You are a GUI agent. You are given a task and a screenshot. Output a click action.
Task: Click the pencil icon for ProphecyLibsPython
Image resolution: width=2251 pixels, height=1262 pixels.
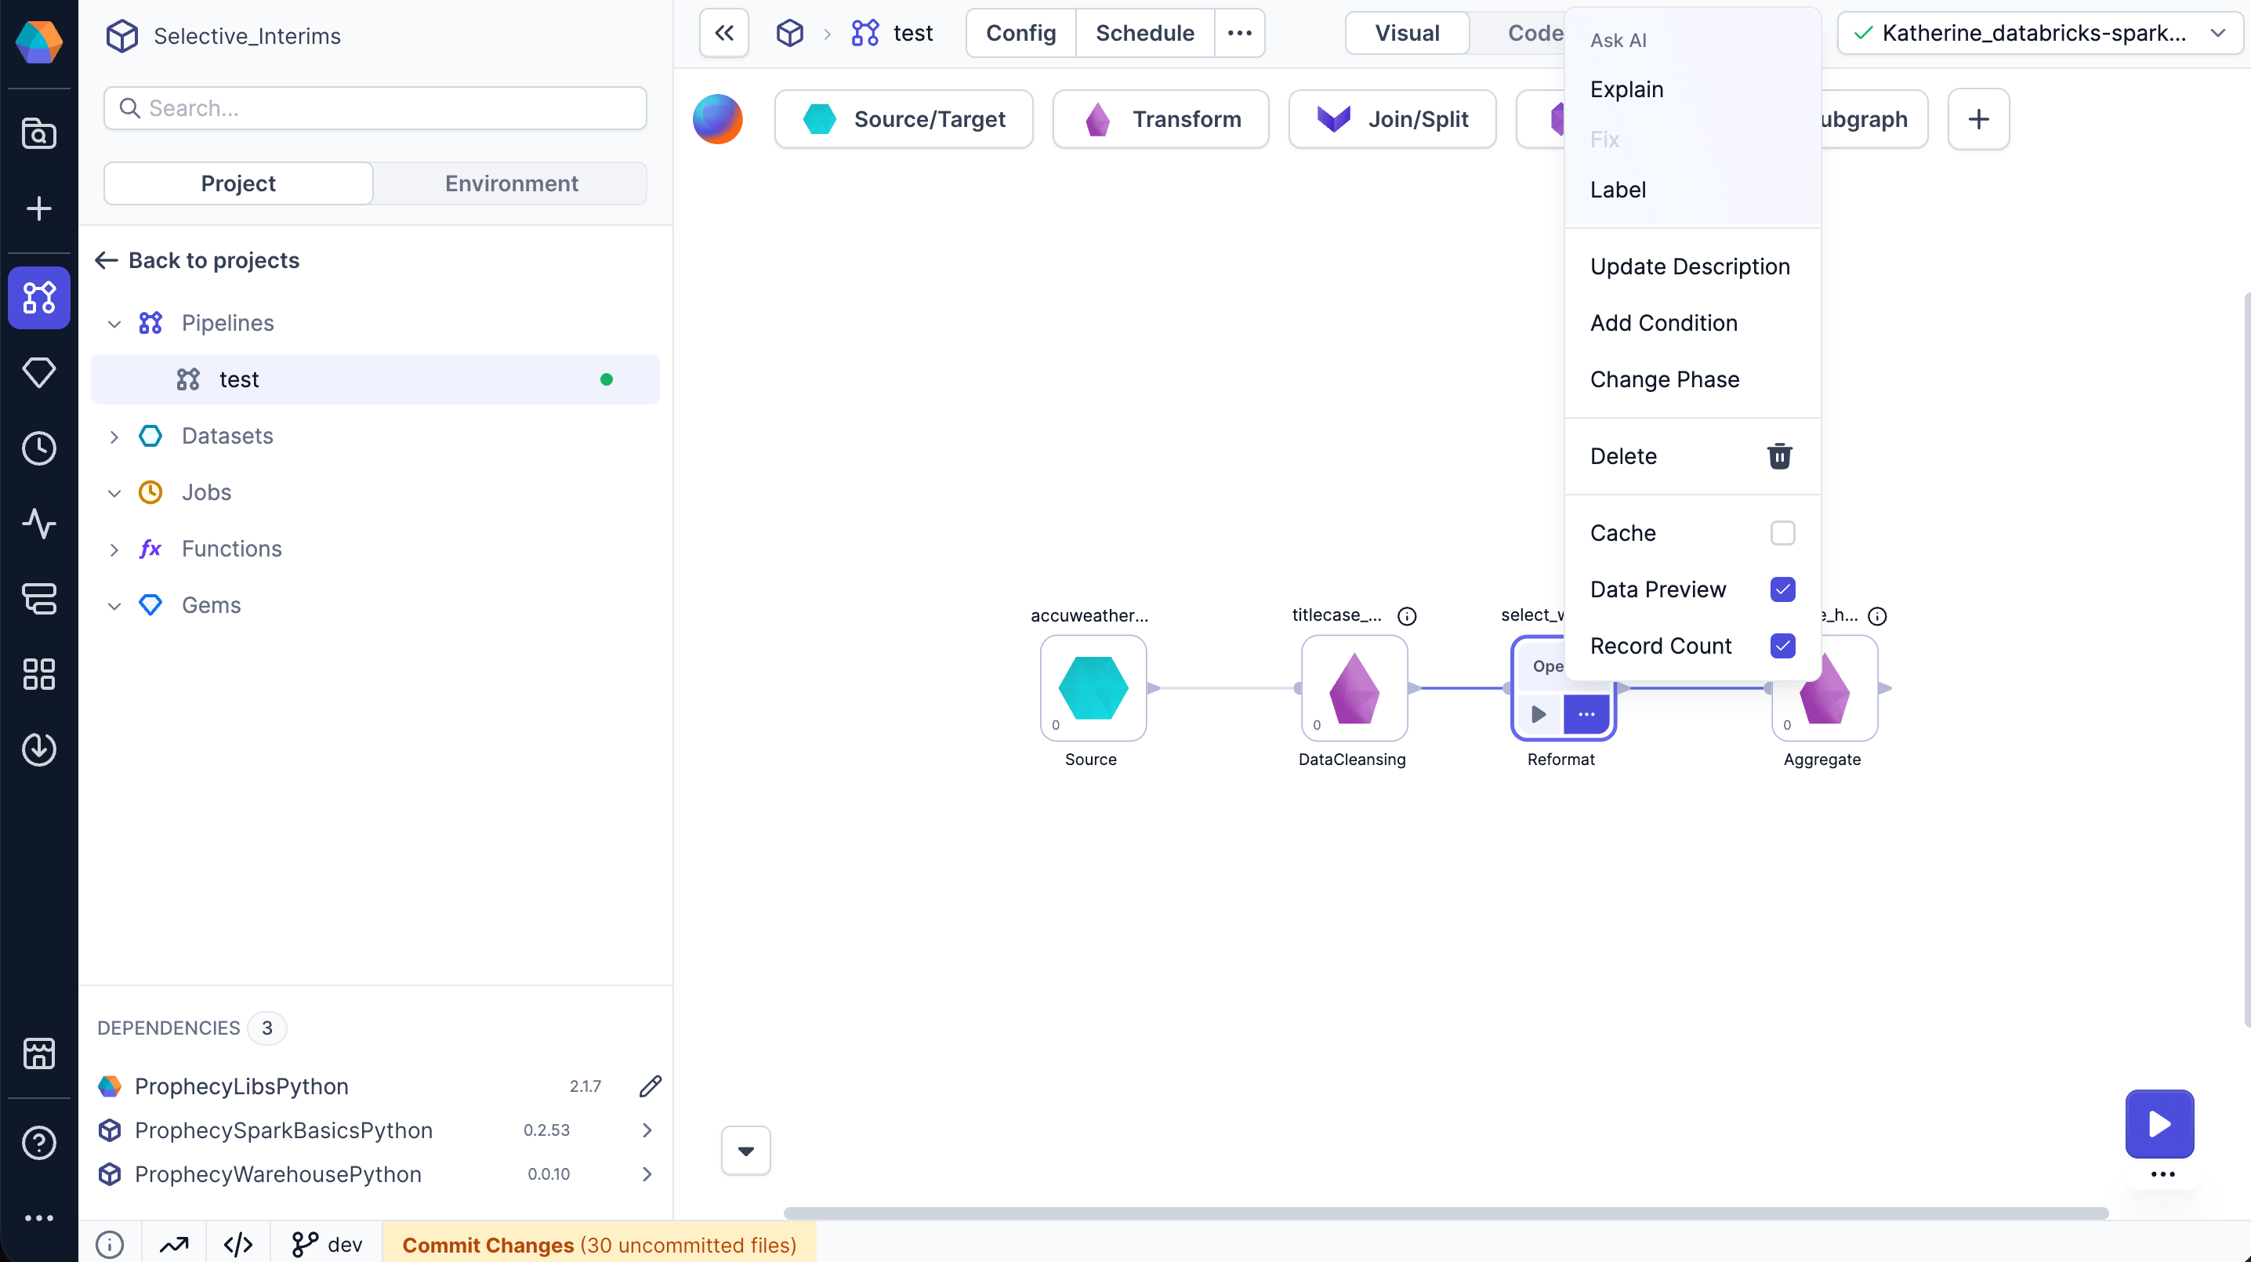(x=650, y=1086)
